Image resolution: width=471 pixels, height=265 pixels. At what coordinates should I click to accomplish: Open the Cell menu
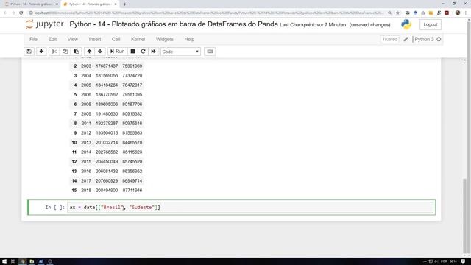pyautogui.click(x=116, y=39)
